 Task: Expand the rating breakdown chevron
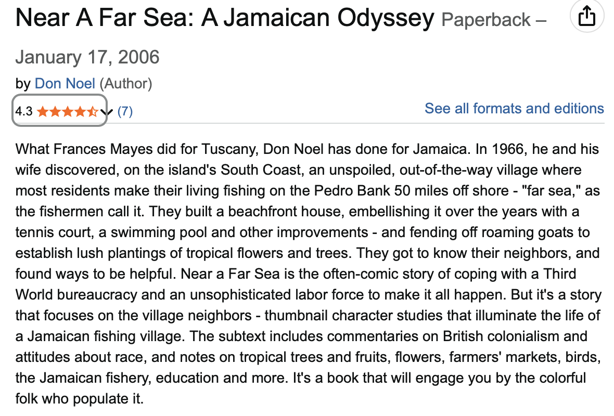click(x=107, y=111)
